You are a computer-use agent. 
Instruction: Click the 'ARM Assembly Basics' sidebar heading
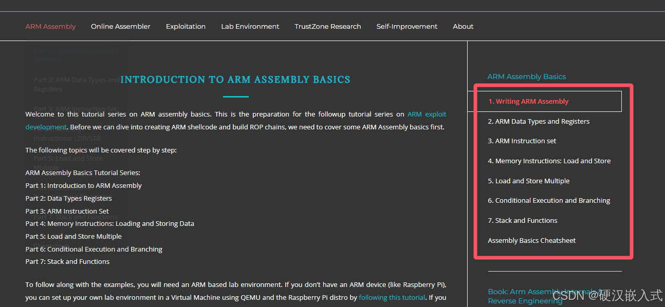coord(527,76)
